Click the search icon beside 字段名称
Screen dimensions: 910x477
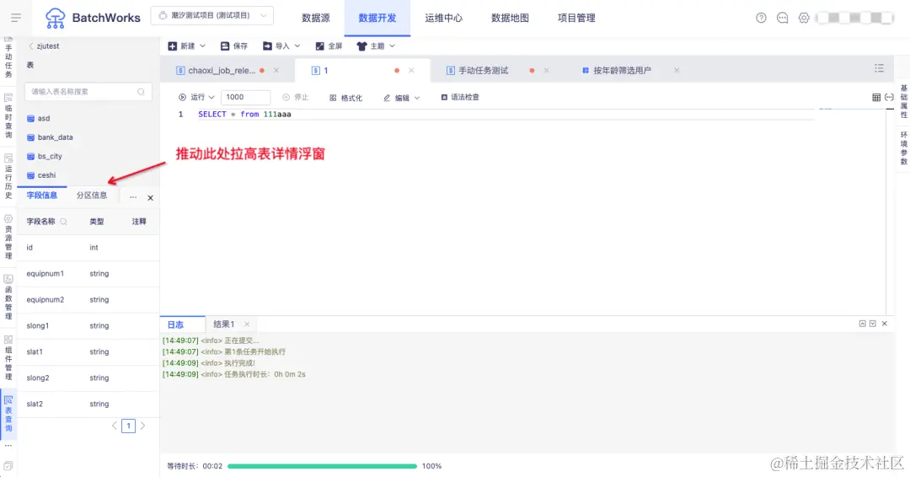coord(64,222)
